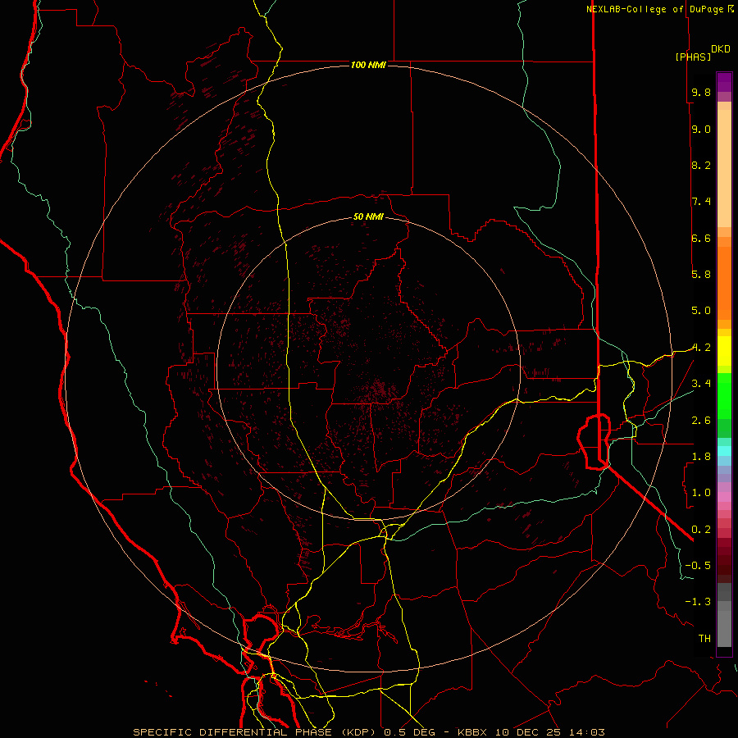The image size is (738, 738).
Task: Click the bright green segment of color bar
Action: [x=724, y=395]
